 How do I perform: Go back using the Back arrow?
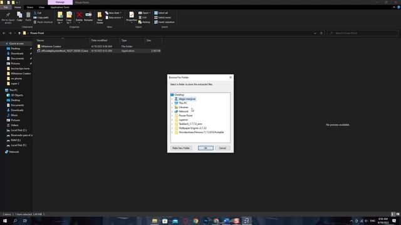(x=4, y=33)
